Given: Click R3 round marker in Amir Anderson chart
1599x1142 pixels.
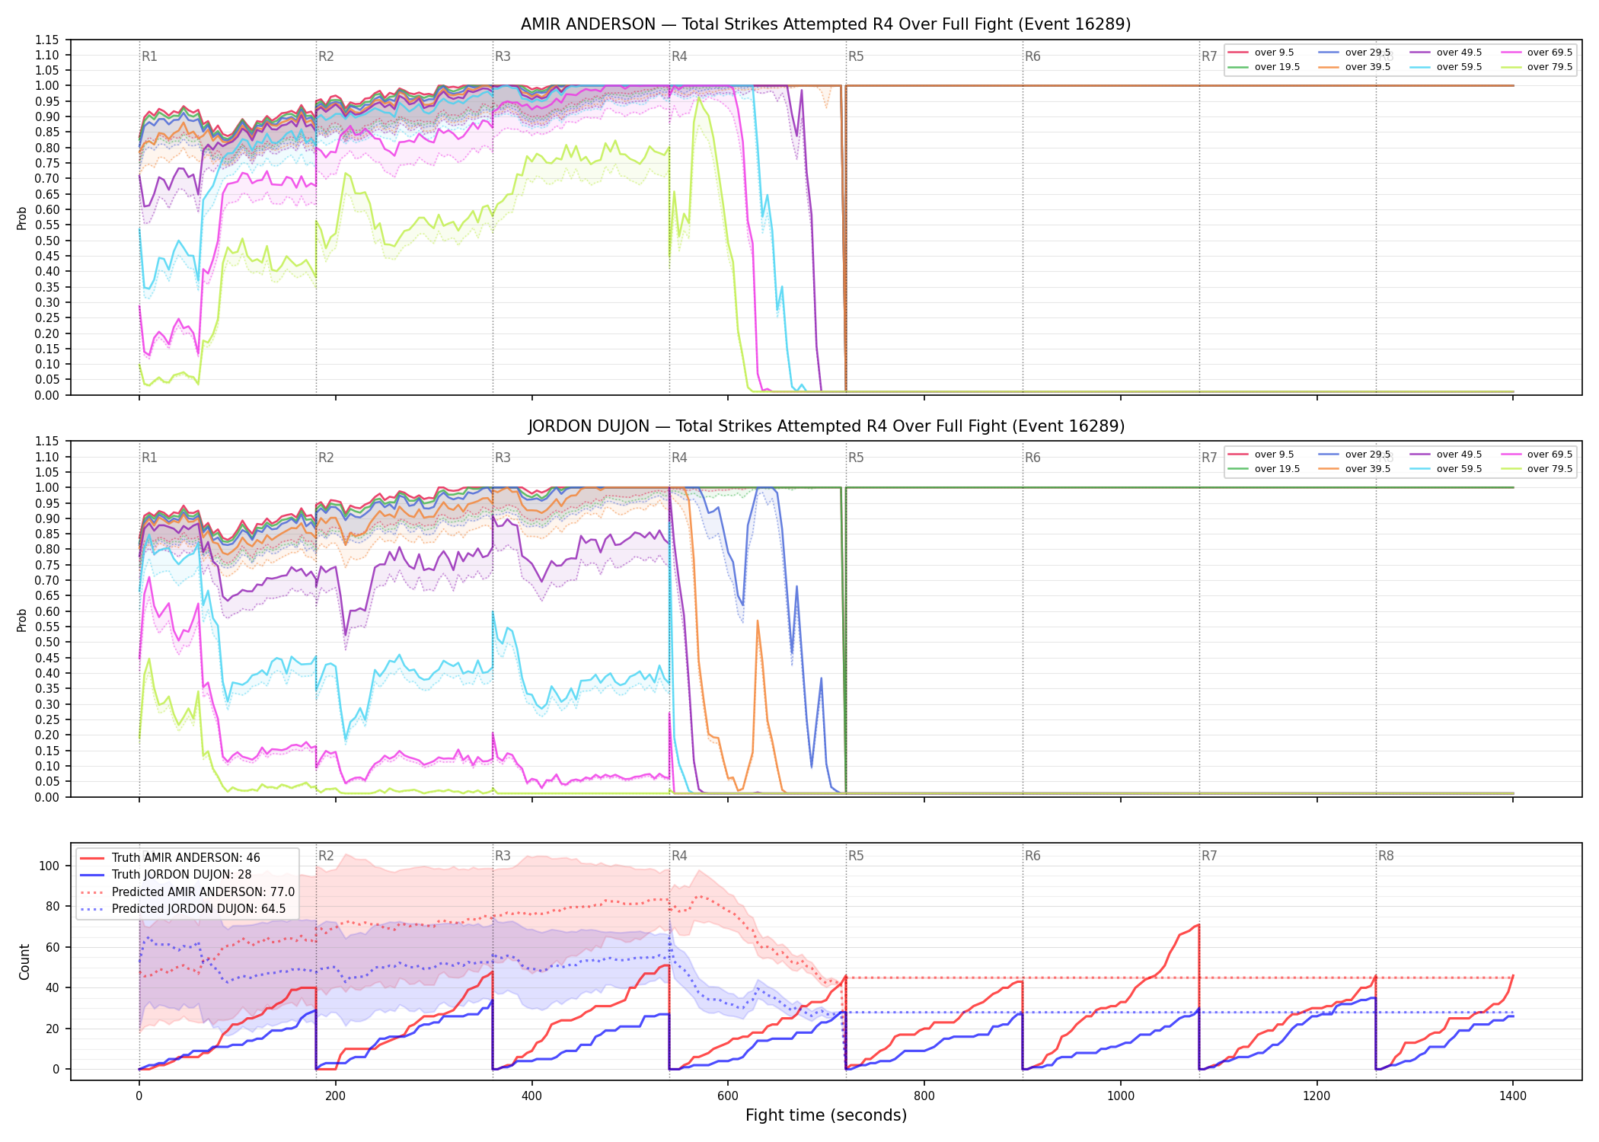Looking at the screenshot, I should click(x=503, y=56).
